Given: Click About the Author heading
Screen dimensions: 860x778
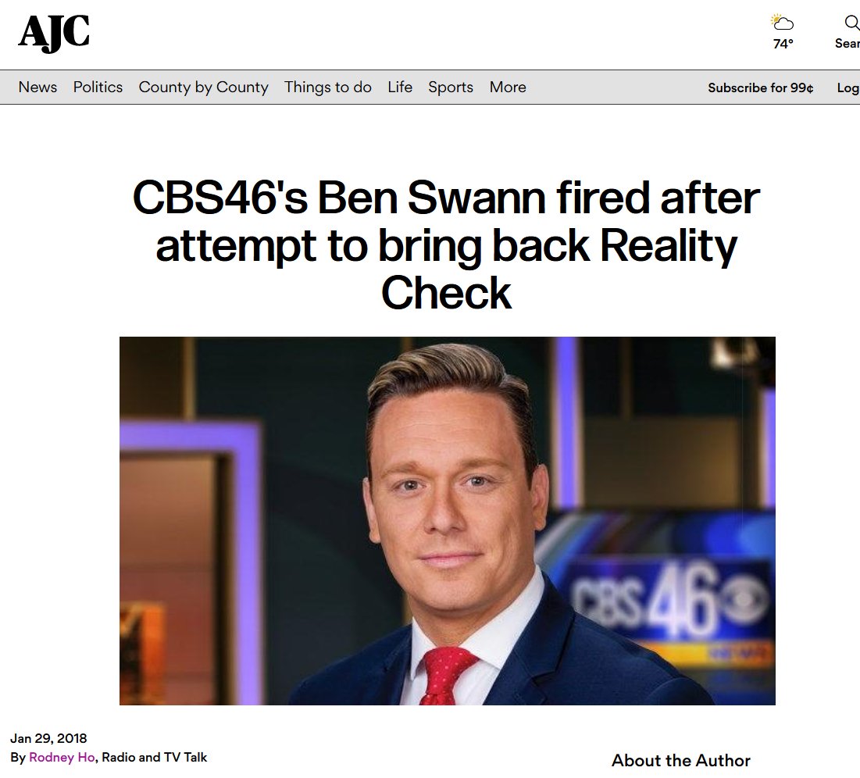Looking at the screenshot, I should 680,761.
